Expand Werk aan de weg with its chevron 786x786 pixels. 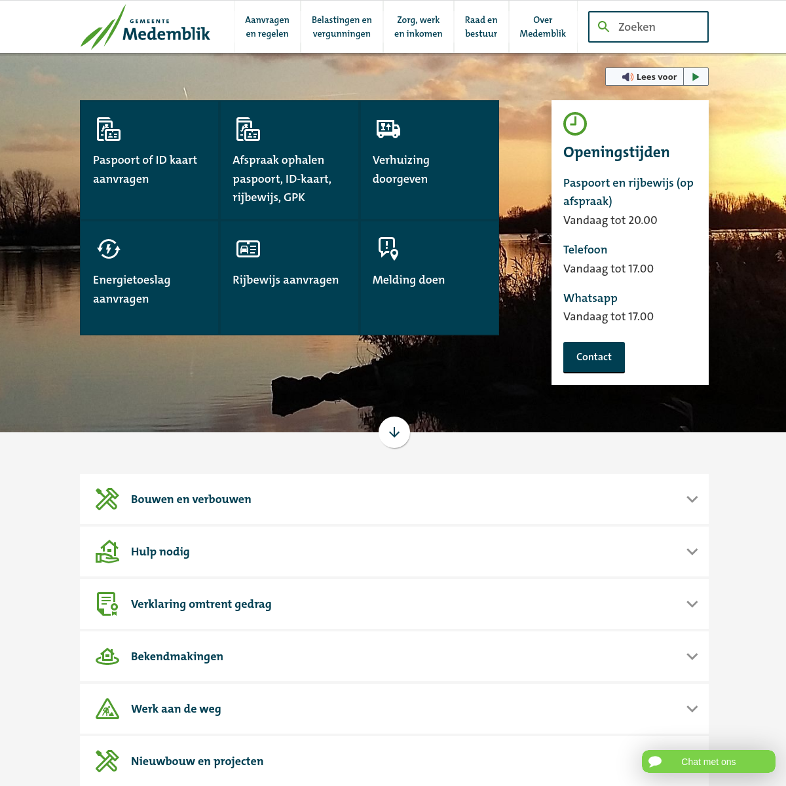(692, 709)
